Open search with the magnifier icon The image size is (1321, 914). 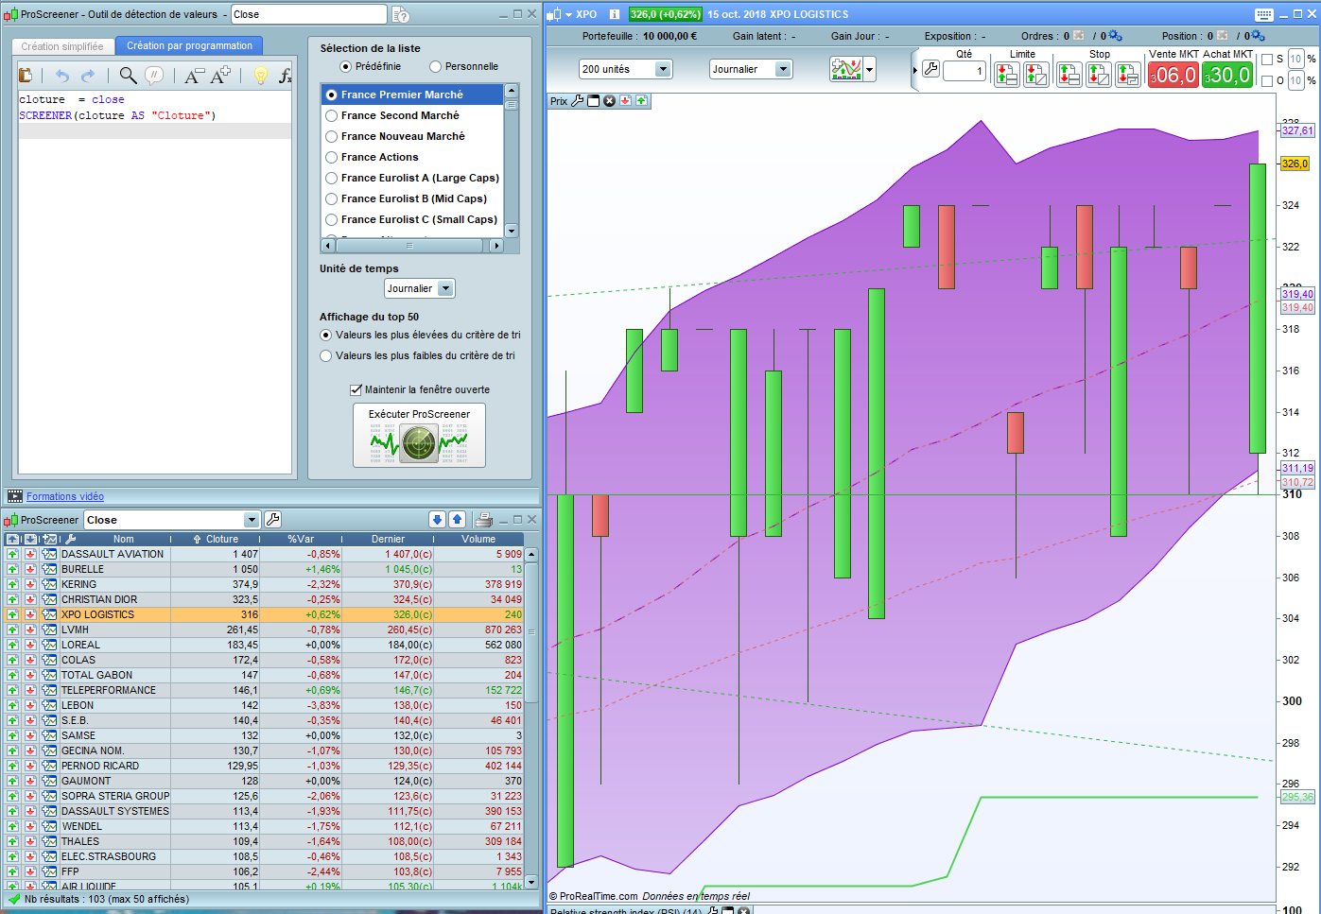click(128, 76)
